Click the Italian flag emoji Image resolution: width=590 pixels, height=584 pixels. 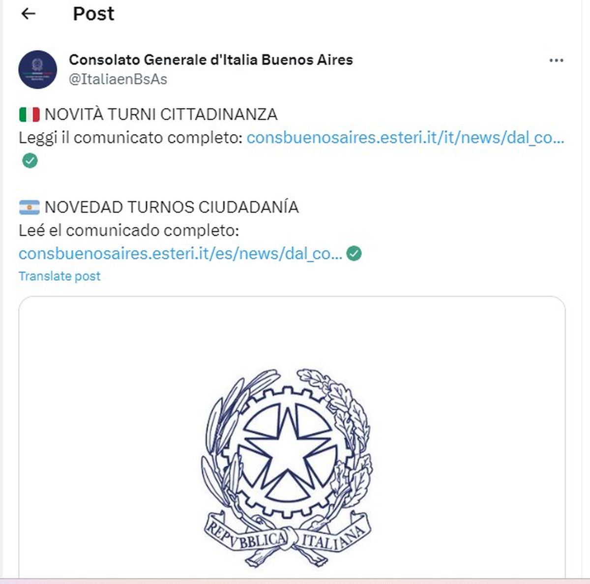[x=29, y=115]
